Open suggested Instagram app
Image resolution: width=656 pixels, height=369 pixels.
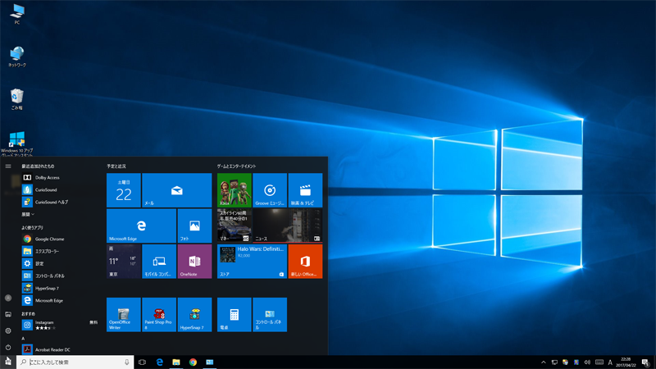coord(60,325)
